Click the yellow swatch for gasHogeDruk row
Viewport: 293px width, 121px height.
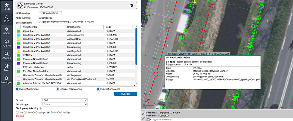18,51
